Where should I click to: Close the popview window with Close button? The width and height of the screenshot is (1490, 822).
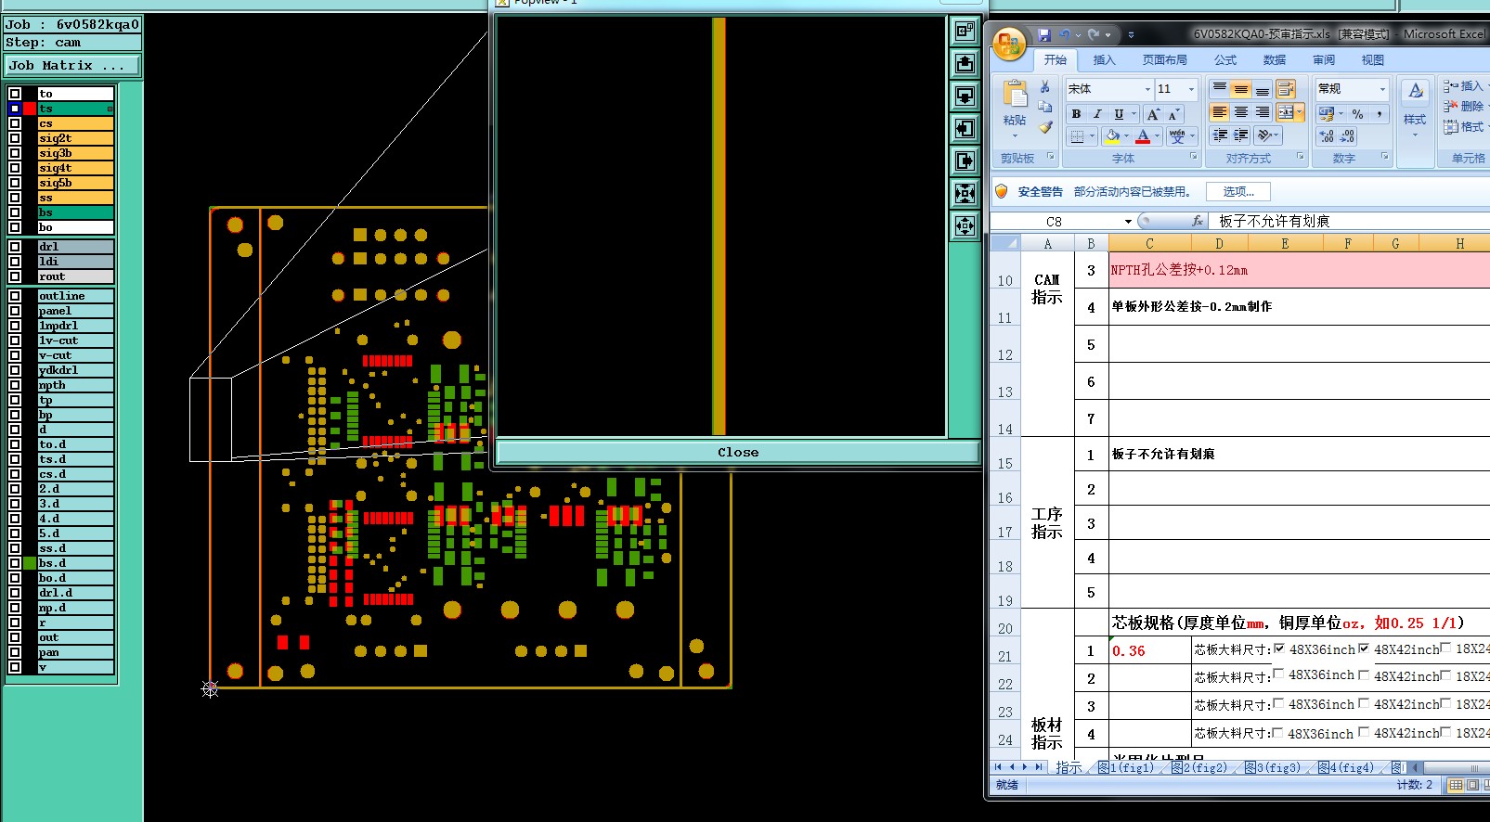coord(738,452)
